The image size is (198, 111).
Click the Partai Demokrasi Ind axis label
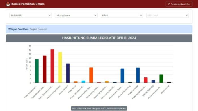[x=46, y=92]
